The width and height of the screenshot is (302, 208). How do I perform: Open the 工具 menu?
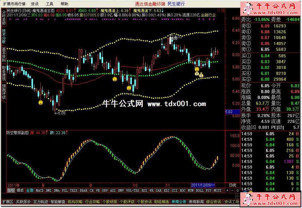(x=49, y=4)
